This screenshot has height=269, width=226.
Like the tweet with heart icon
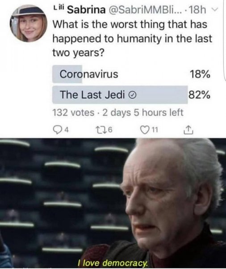(145, 130)
